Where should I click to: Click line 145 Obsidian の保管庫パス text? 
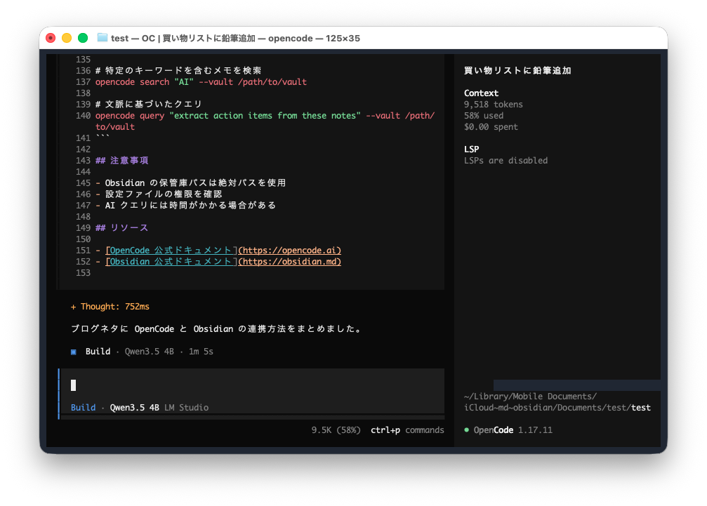pos(195,182)
